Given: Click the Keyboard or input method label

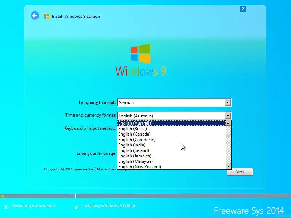Looking at the screenshot, I should (x=90, y=128).
